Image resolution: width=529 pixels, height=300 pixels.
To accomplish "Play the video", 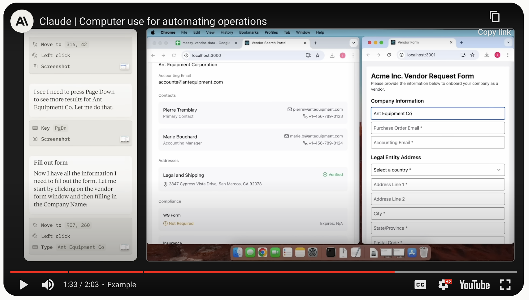I will (x=23, y=285).
